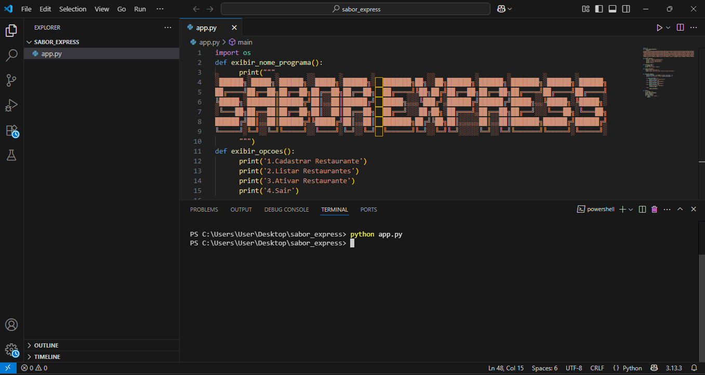Screen dimensions: 705x375
Task: Open the Go menu
Action: [122, 9]
